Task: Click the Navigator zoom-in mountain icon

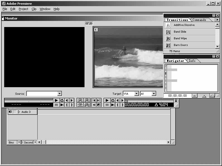Action: click(212, 96)
